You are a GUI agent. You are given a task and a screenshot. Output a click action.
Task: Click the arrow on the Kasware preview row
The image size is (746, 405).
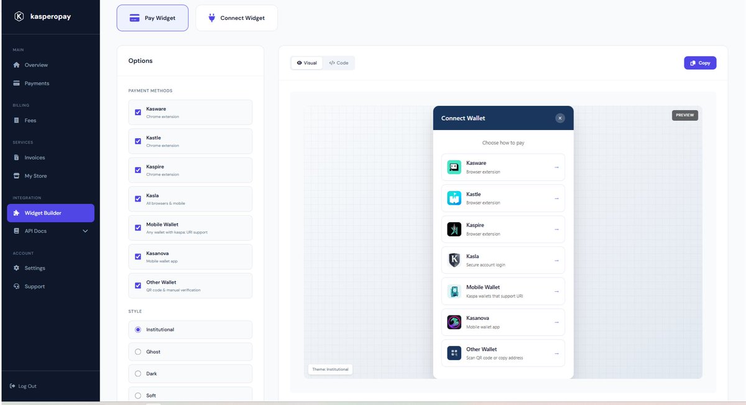point(556,167)
